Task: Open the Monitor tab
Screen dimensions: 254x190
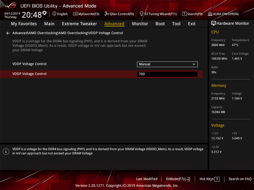Action: tap(140, 24)
